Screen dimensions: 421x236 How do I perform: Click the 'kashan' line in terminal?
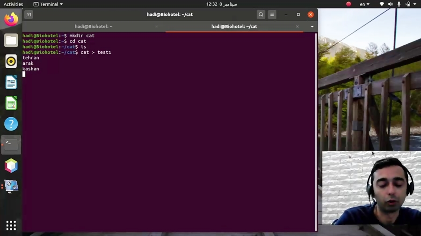[30, 69]
